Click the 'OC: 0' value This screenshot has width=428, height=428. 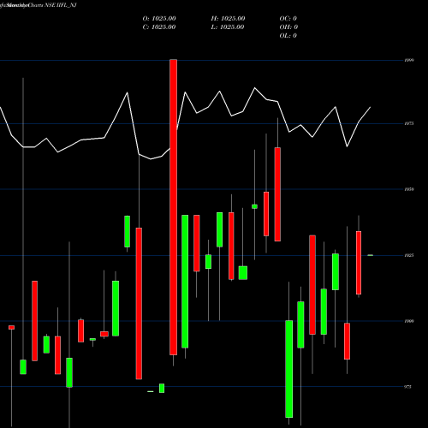pyautogui.click(x=288, y=19)
